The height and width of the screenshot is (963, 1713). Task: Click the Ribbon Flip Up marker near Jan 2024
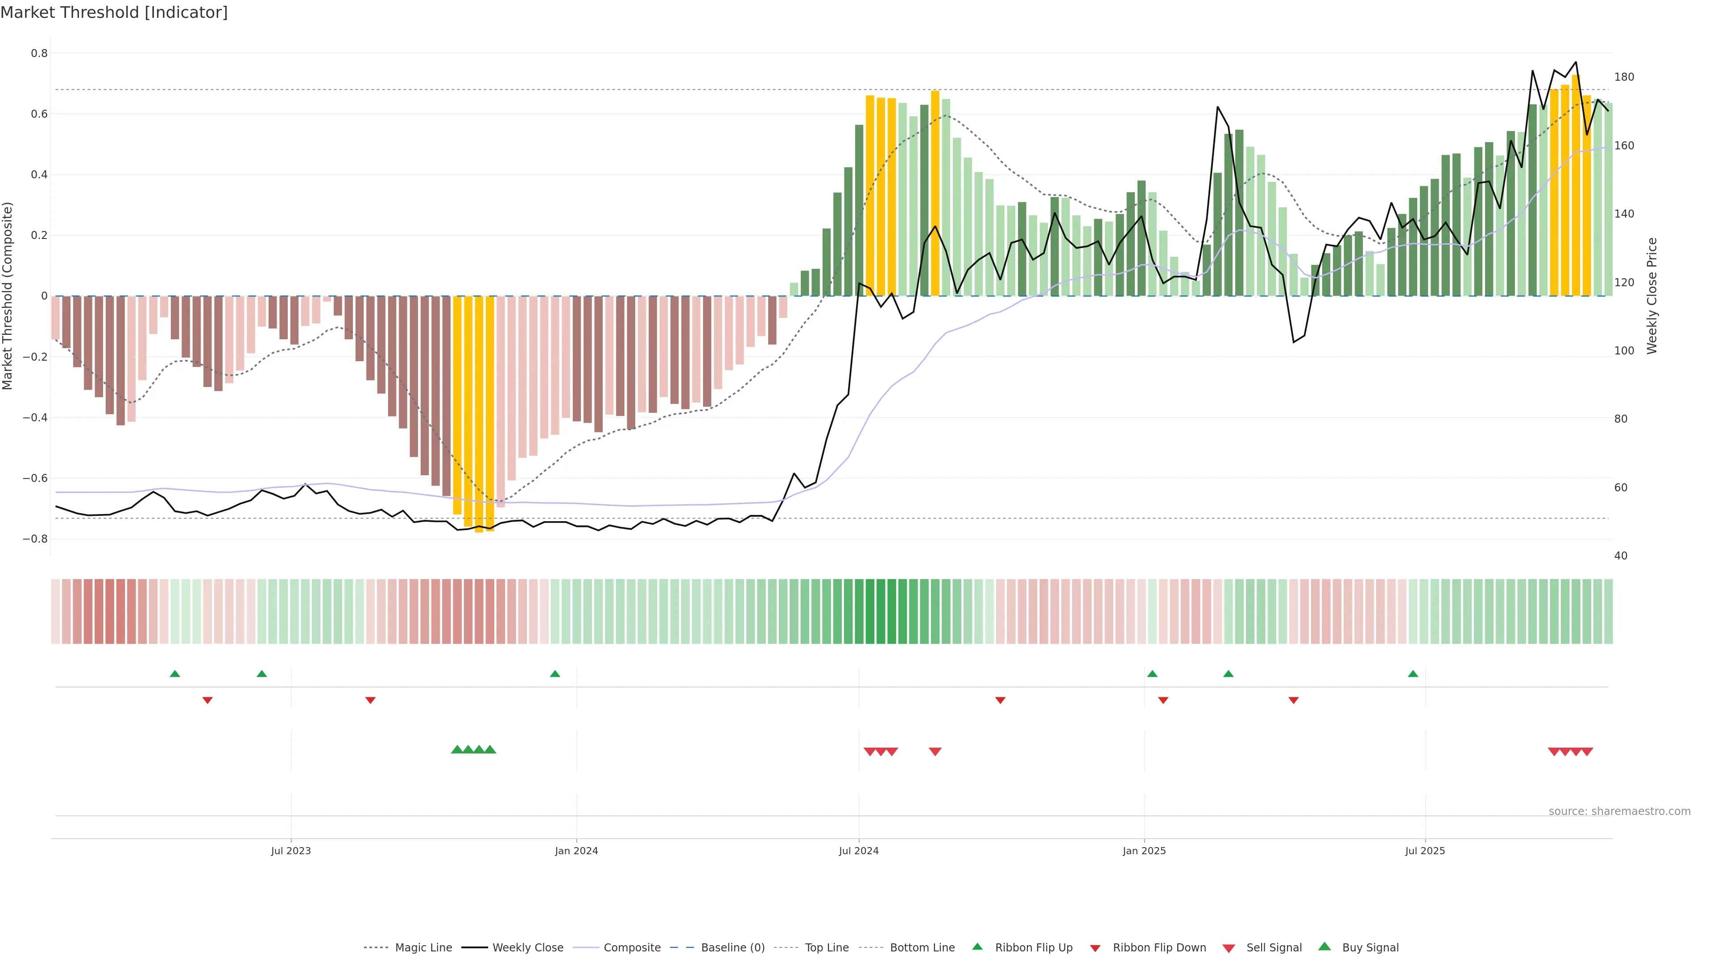pos(555,674)
